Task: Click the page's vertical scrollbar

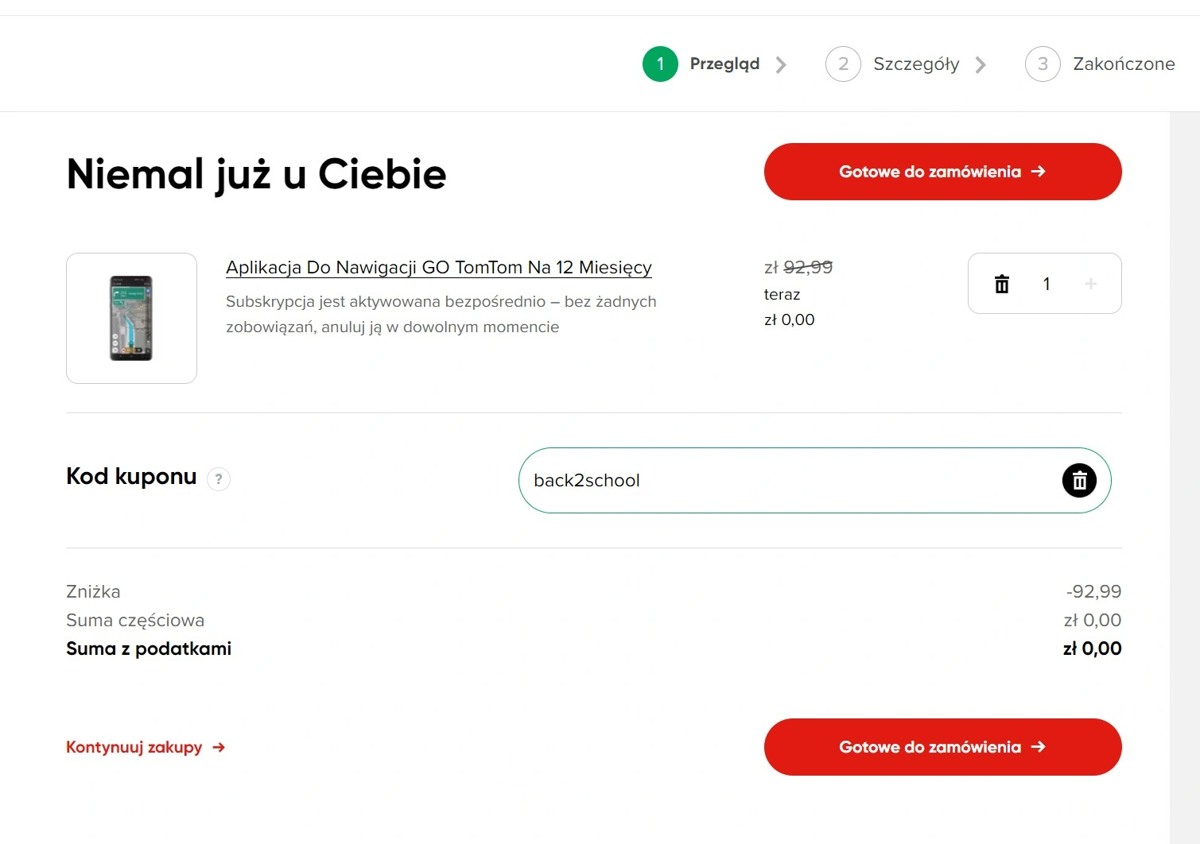Action: [1184, 477]
